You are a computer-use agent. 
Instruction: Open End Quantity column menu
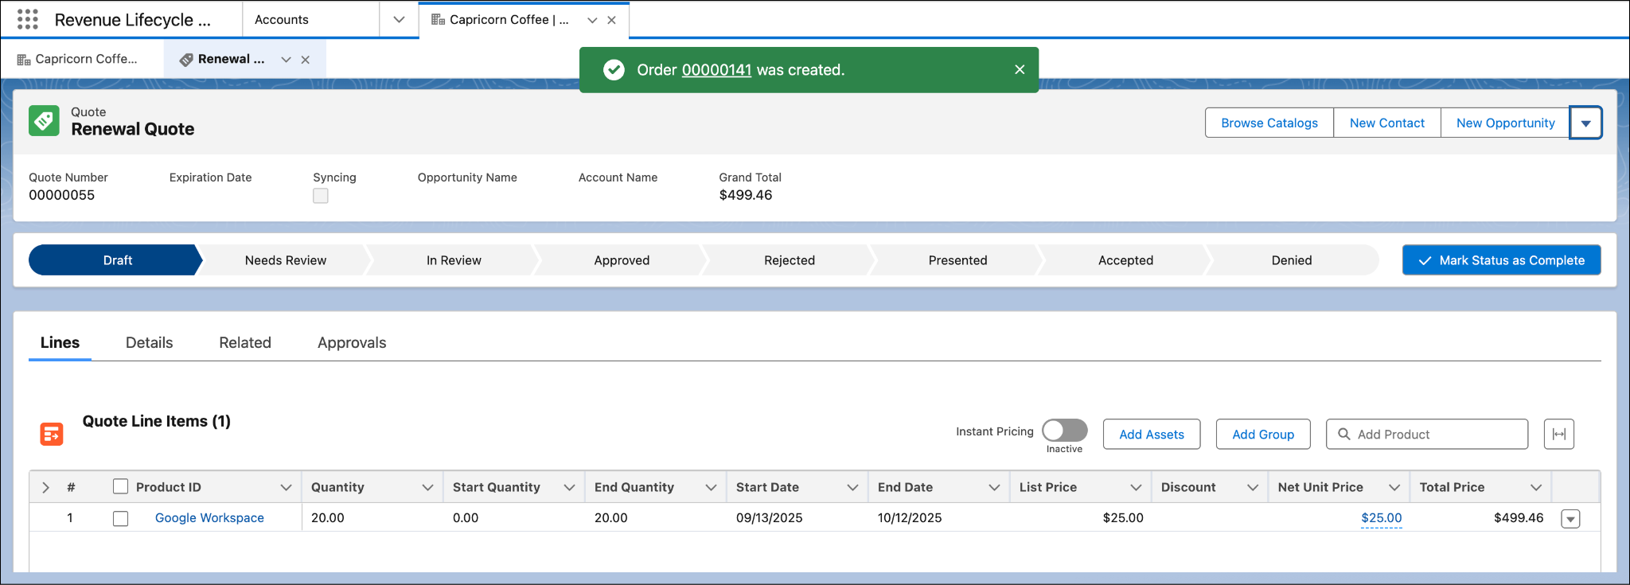711,487
